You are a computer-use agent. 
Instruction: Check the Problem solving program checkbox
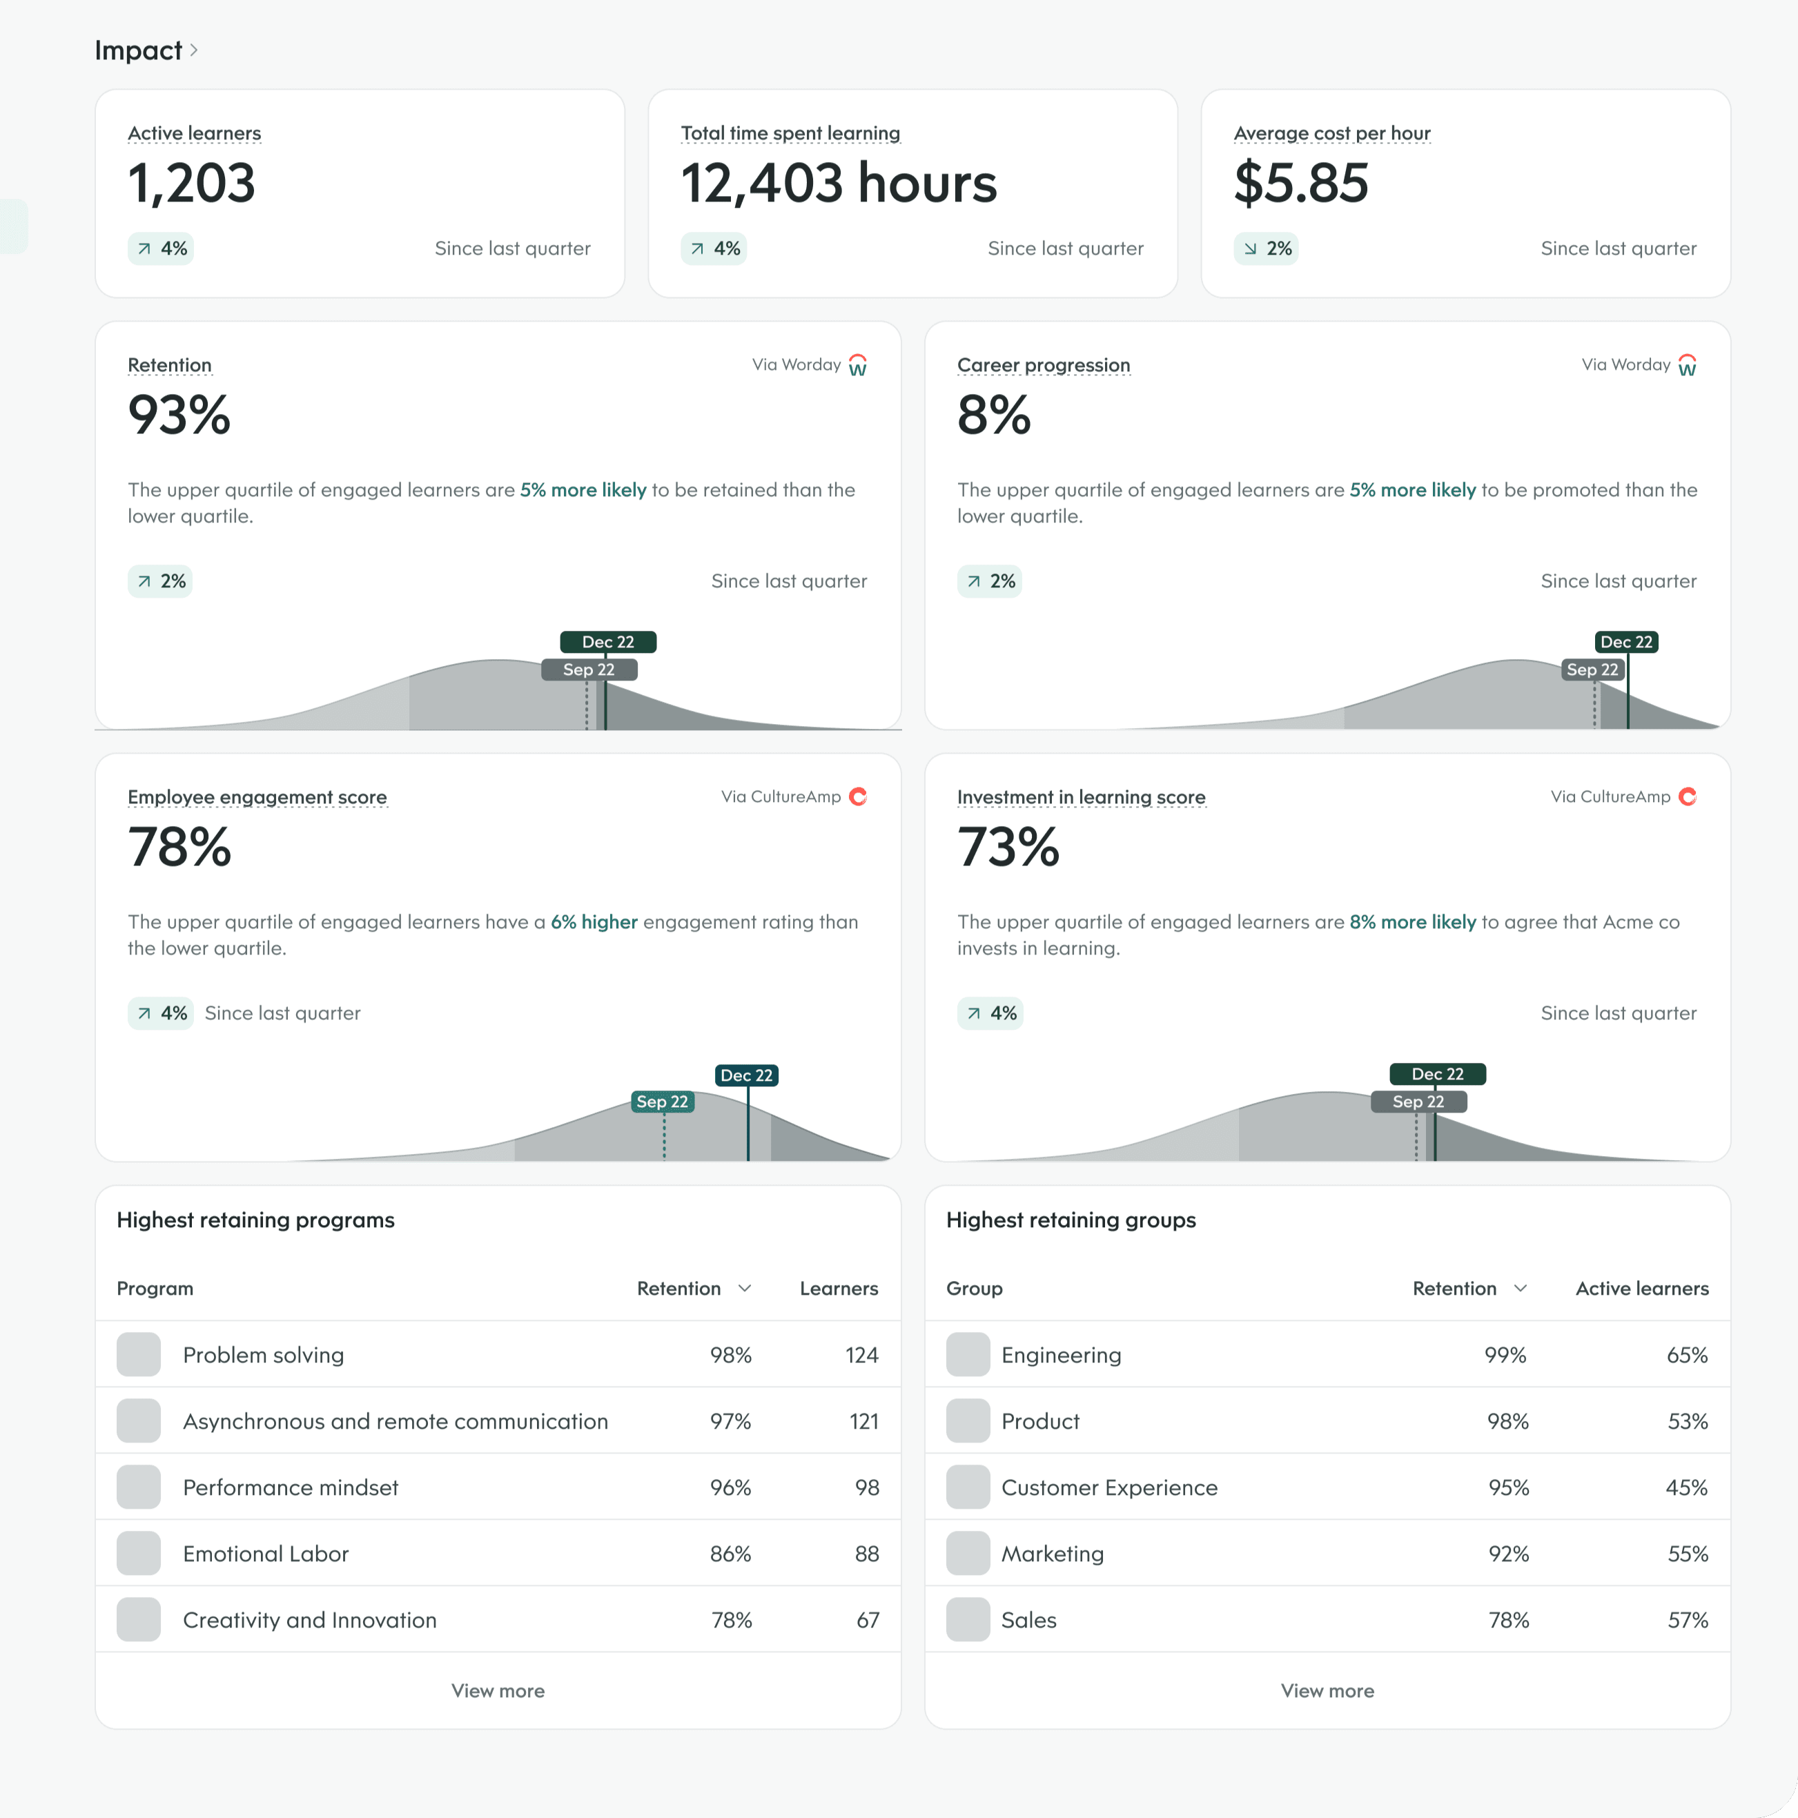138,1354
